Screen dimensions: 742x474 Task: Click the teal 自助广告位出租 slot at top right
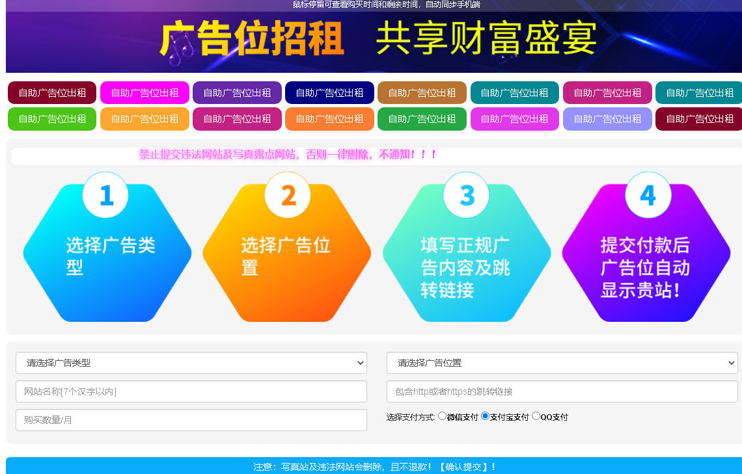700,92
